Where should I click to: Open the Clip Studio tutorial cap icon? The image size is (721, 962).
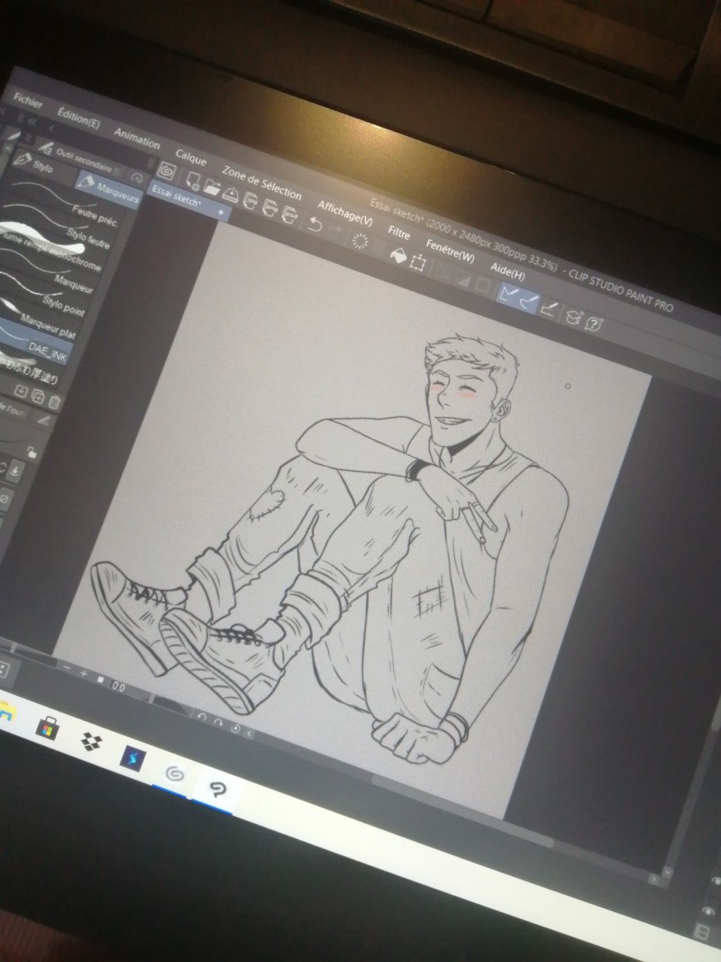coord(574,319)
